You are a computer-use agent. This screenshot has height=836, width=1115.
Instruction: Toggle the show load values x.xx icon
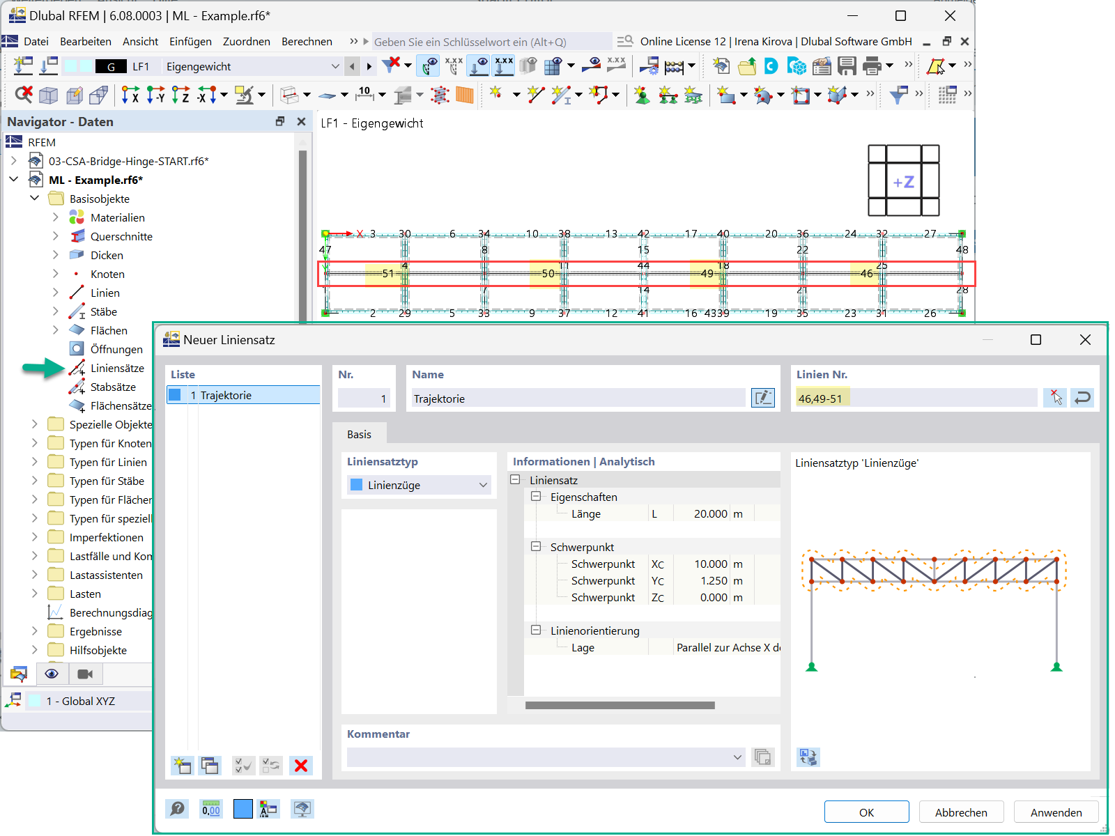504,66
